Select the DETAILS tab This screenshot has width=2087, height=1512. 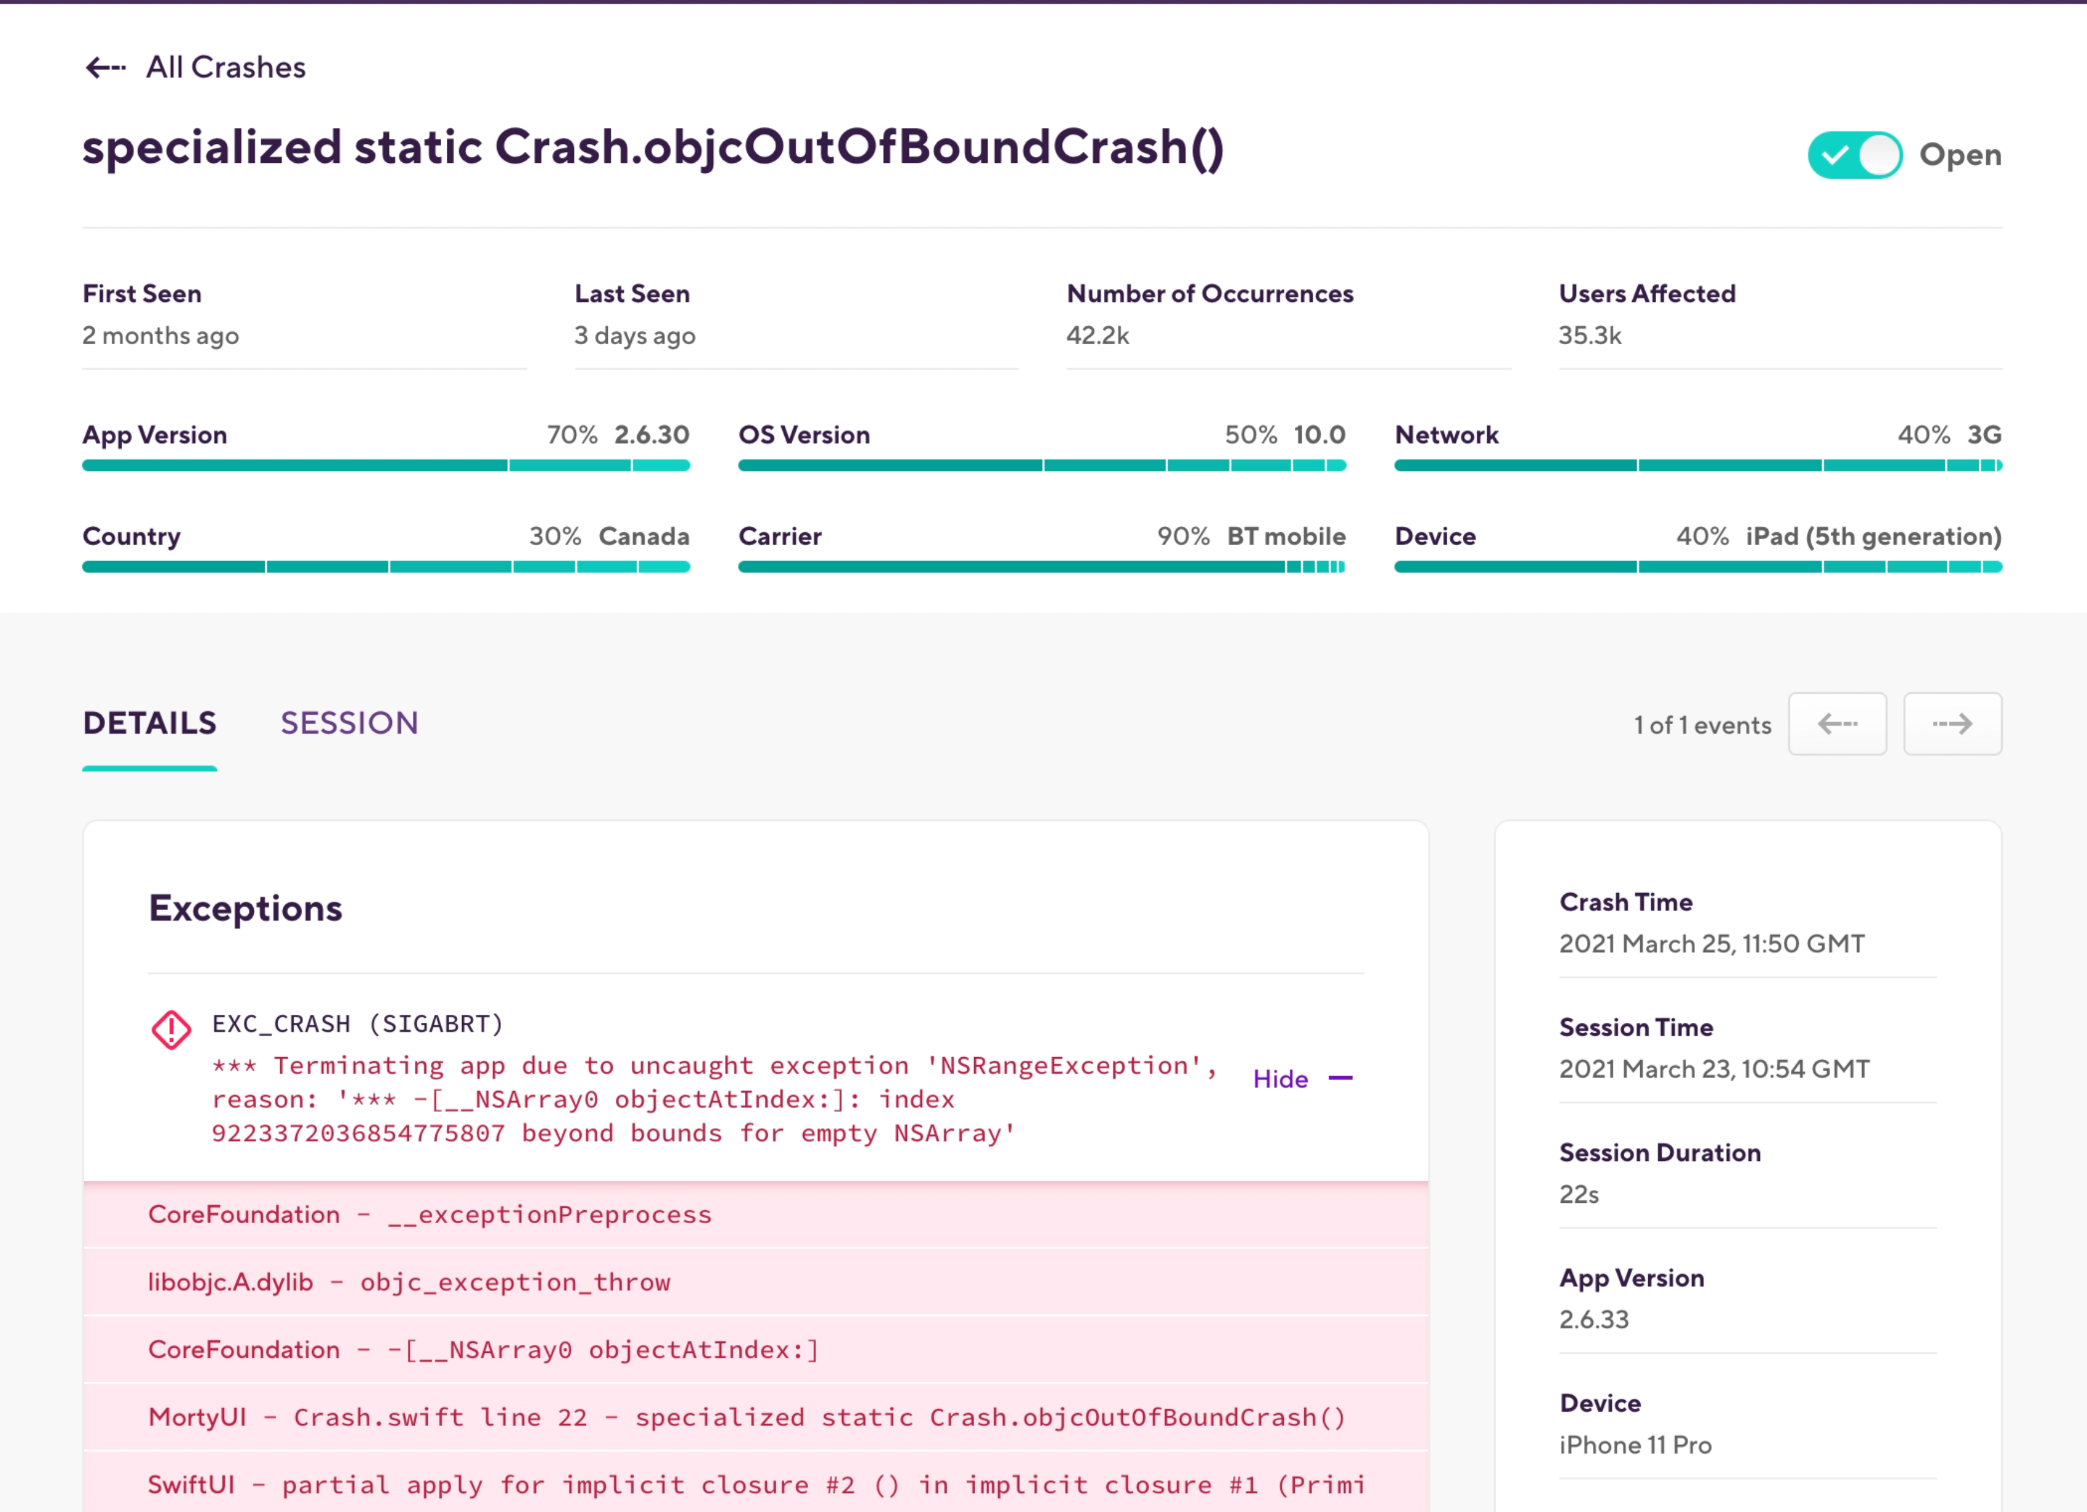(150, 723)
